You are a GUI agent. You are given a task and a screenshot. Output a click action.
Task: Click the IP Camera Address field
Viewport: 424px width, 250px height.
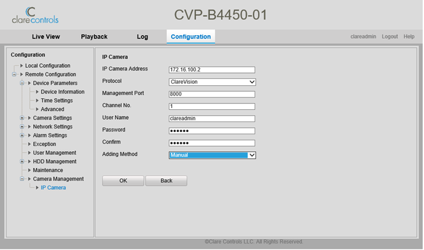[x=212, y=70]
